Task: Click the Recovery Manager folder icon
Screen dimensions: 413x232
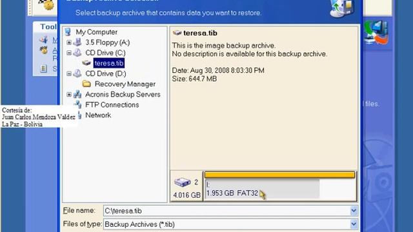Action: (x=86, y=84)
